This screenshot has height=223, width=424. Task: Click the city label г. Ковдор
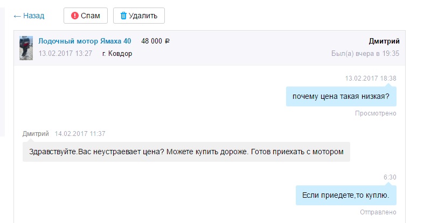click(117, 54)
